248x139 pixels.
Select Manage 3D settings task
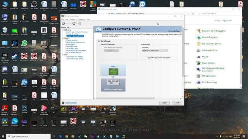pos(72,34)
